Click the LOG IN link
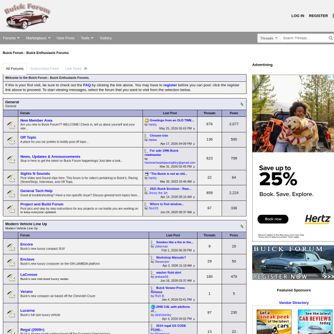Screen dimensions: 334x334 click(x=298, y=16)
